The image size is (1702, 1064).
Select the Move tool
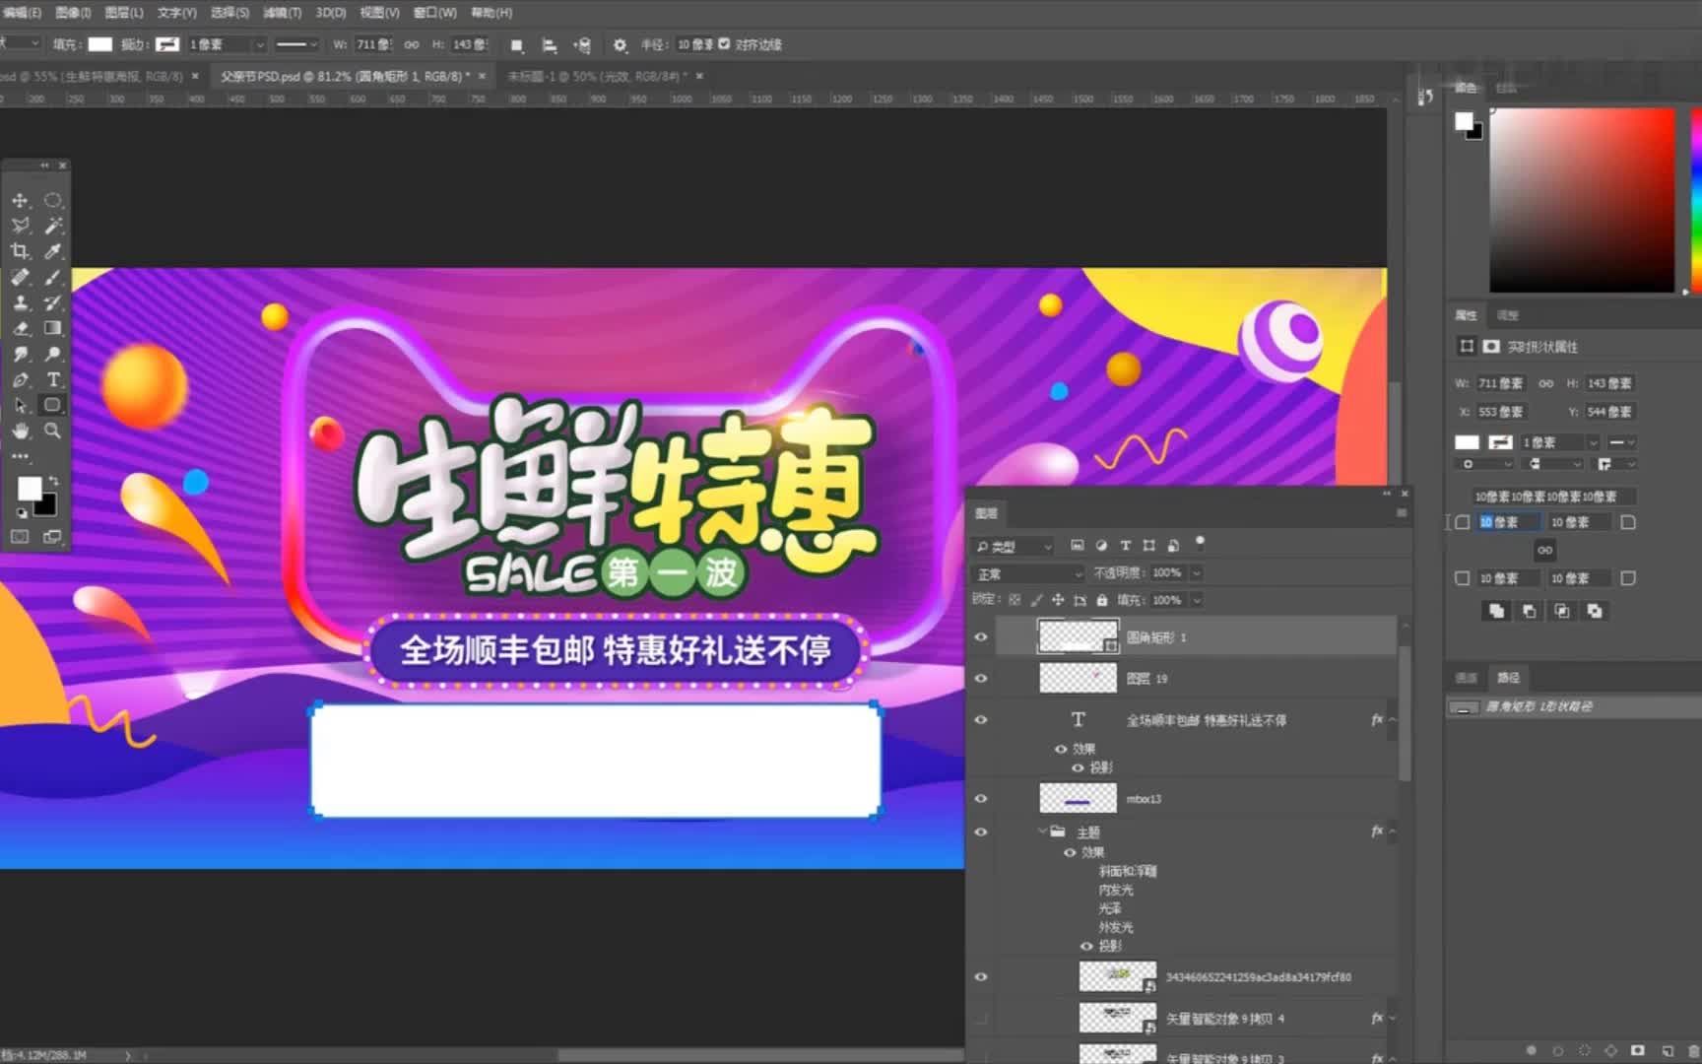point(20,199)
